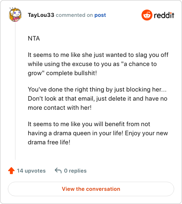This screenshot has height=204, width=182.
Task: Click the reddit wordmark text
Action: click(x=164, y=15)
